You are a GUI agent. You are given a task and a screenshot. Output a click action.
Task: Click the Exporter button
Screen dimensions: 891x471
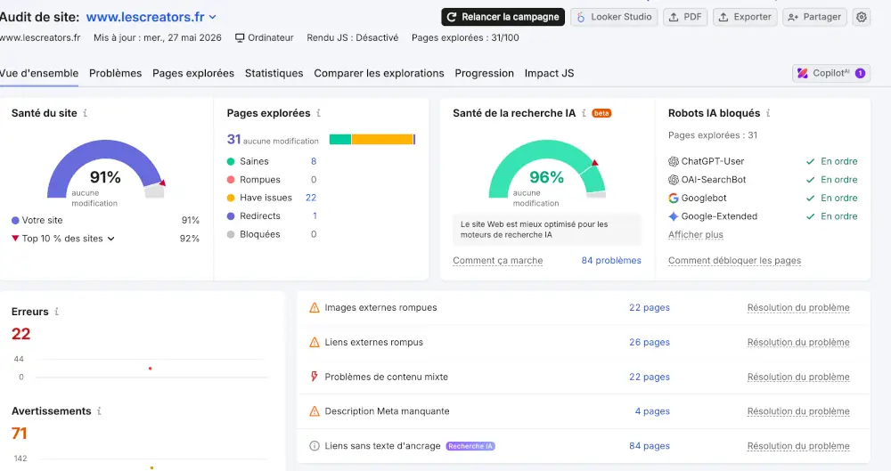click(x=745, y=17)
